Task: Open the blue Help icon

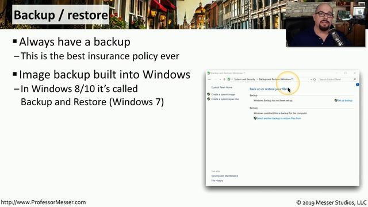Action: coord(358,85)
